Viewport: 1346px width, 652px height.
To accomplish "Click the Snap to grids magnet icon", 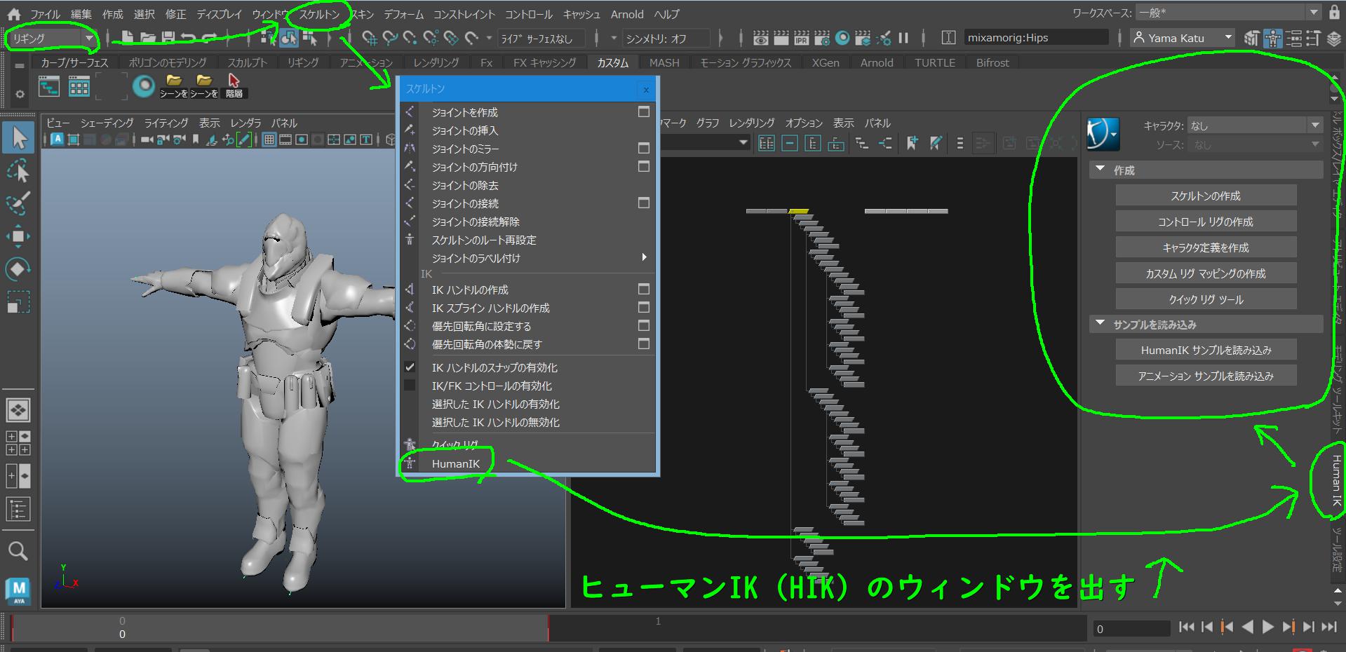I will pos(370,38).
